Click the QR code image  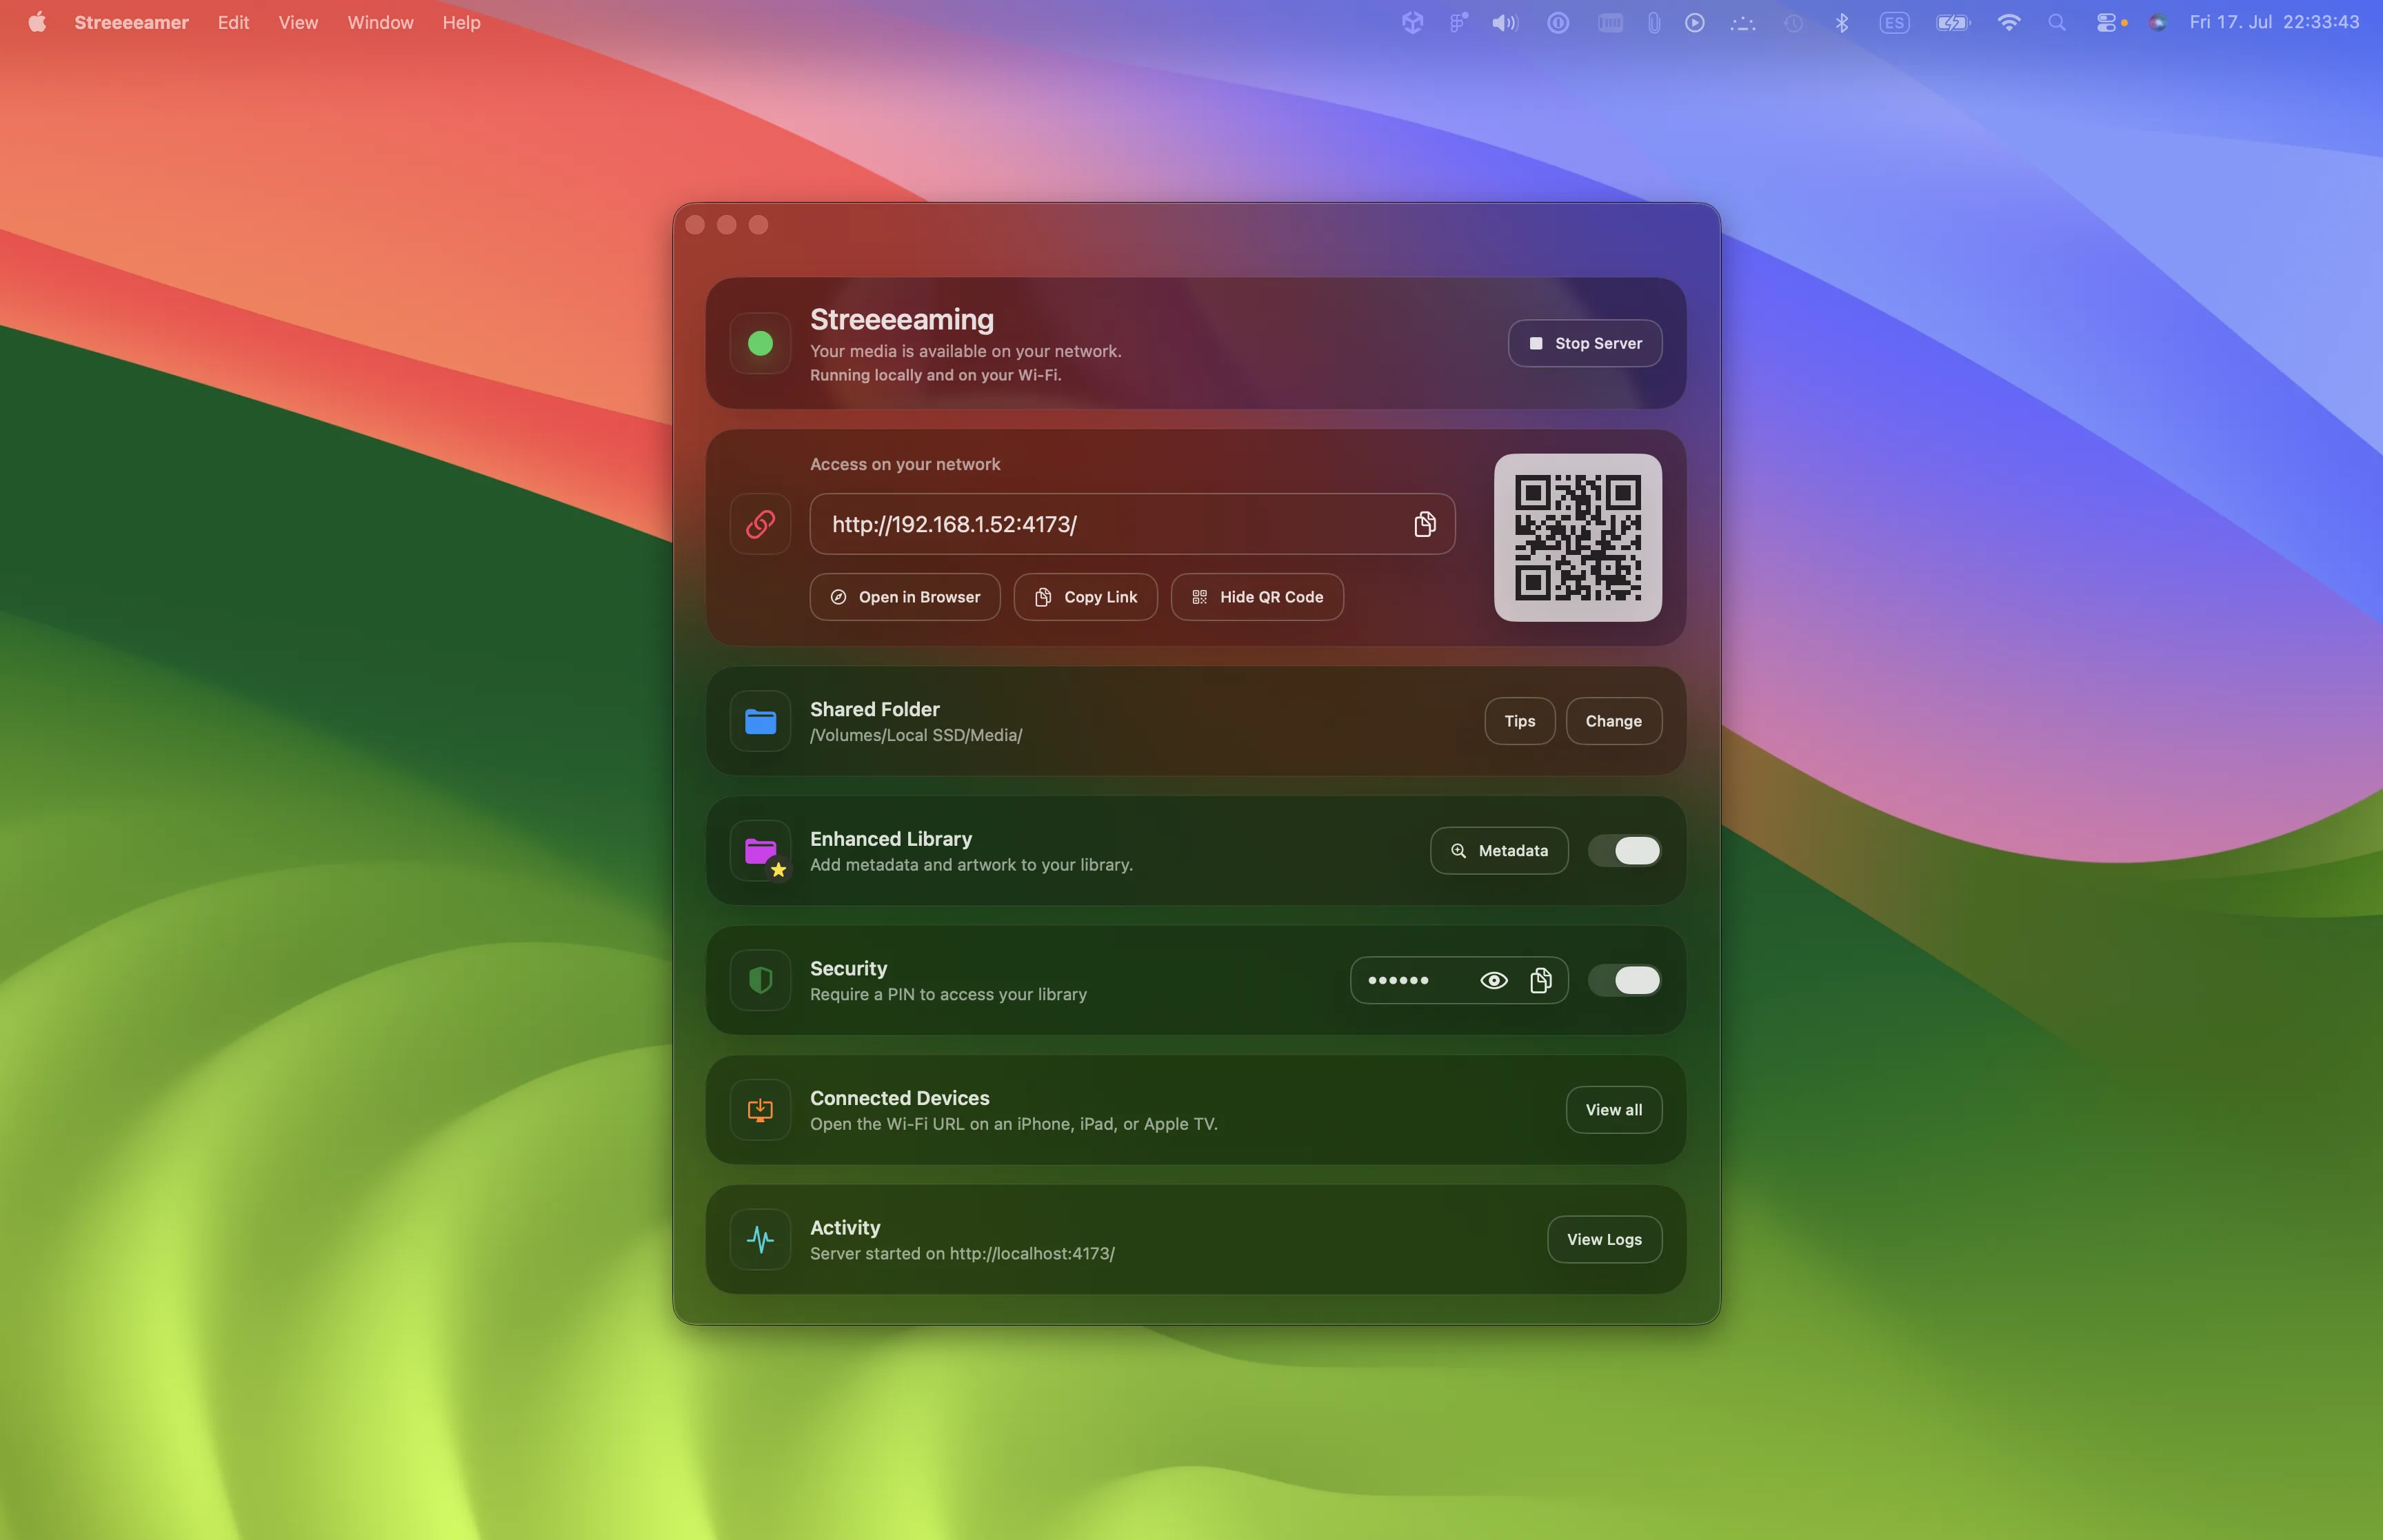[x=1578, y=538]
